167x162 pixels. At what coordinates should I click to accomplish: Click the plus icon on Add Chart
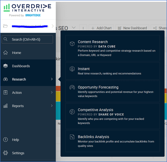(93, 28)
